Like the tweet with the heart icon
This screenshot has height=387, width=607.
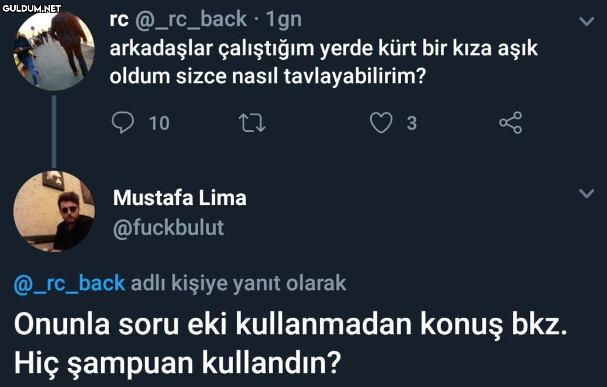pyautogui.click(x=381, y=123)
